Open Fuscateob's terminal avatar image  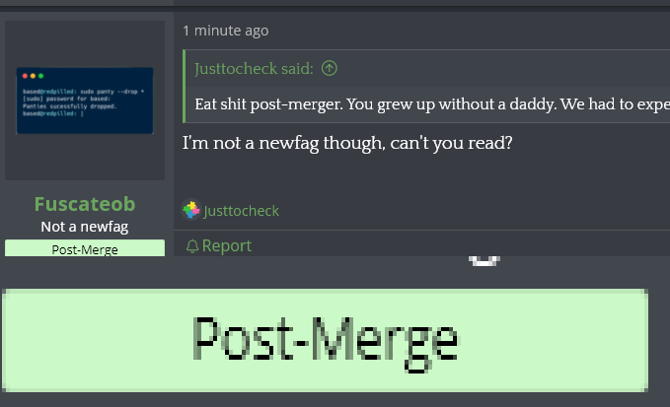click(x=85, y=101)
